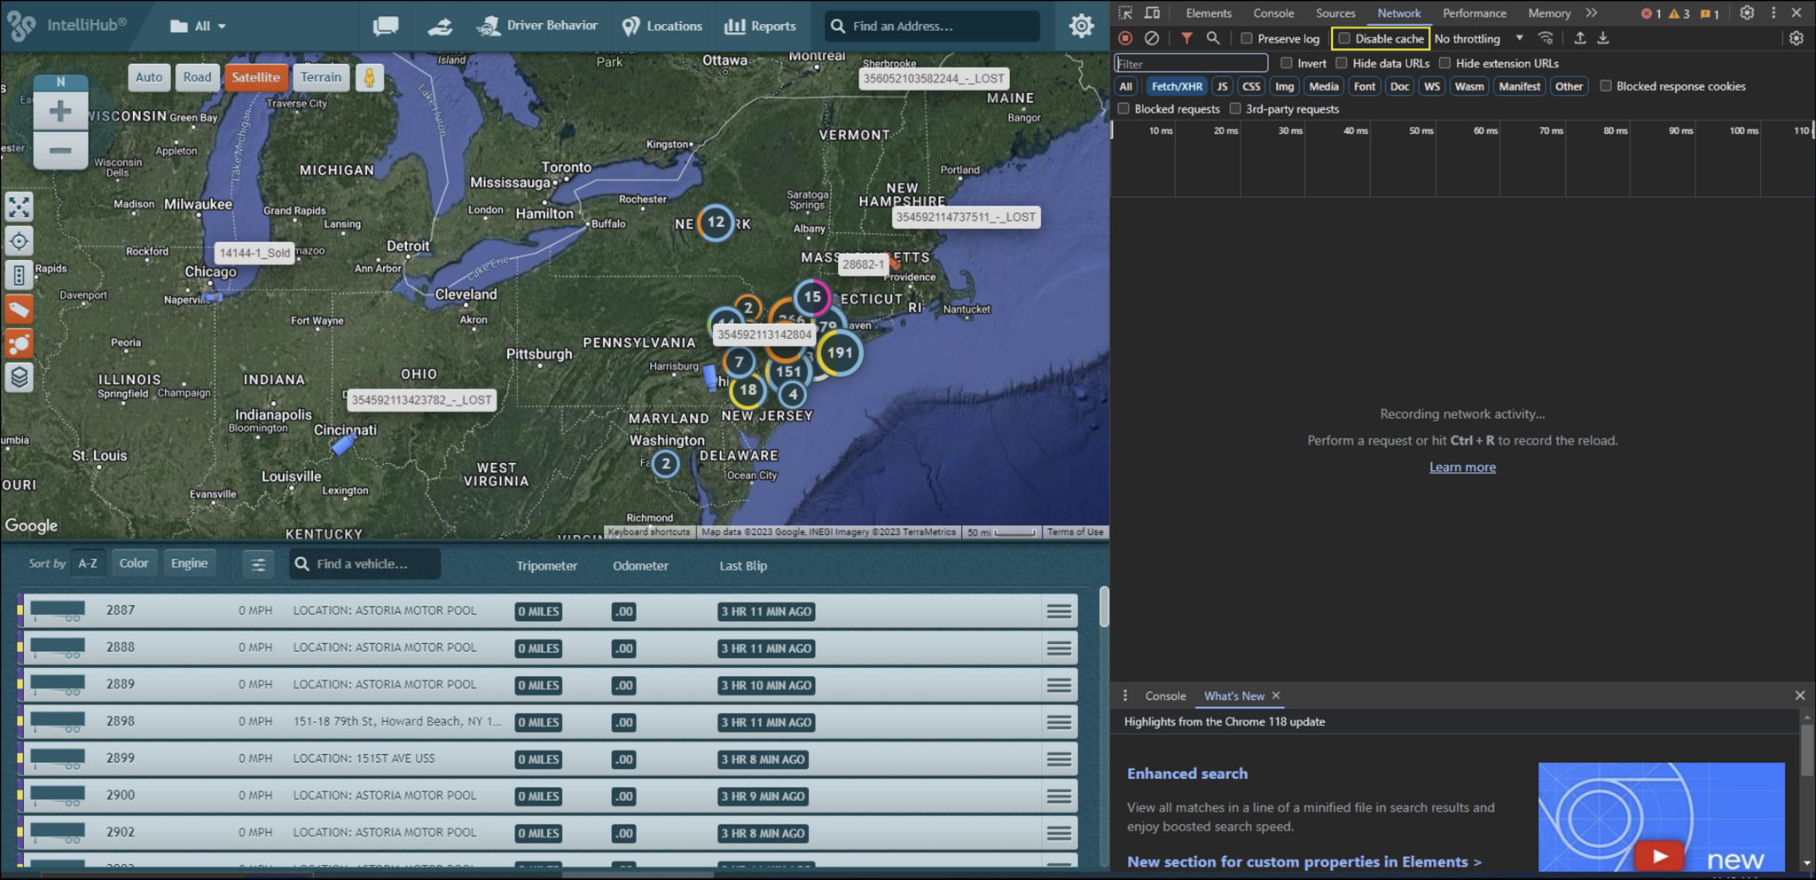Toggle the marker clustering icon
The image size is (1816, 880).
pos(19,343)
